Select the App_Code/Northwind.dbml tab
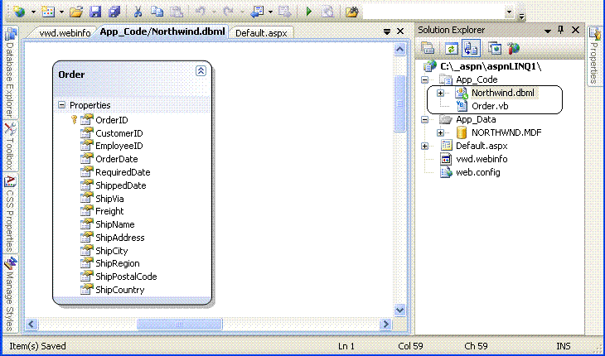The width and height of the screenshot is (605, 356). (162, 31)
